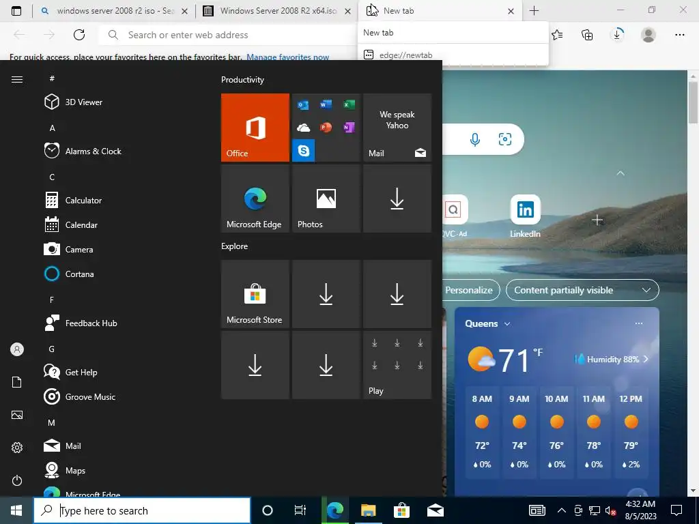Open weather card more options menu
The image size is (699, 524).
(x=639, y=323)
